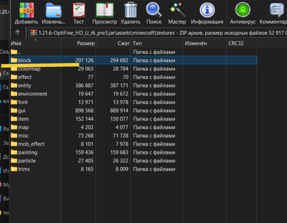Screen dimensions: 287x223
Task: Sort list by Имя column header
Action: pos(37,43)
